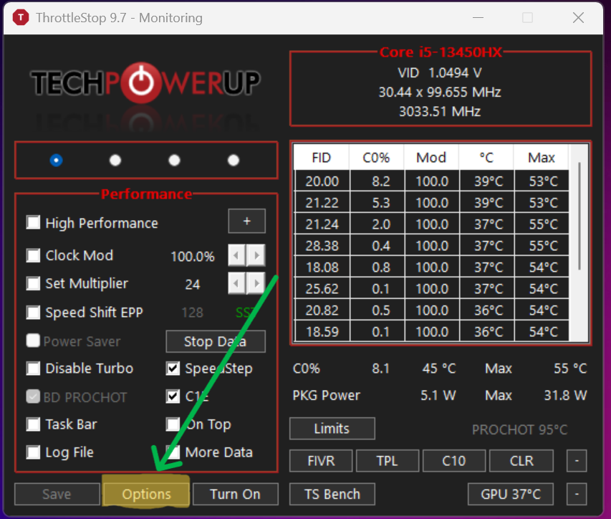Toggle the Disable Turbo checkbox
Screen dimensions: 611x519
(x=33, y=368)
